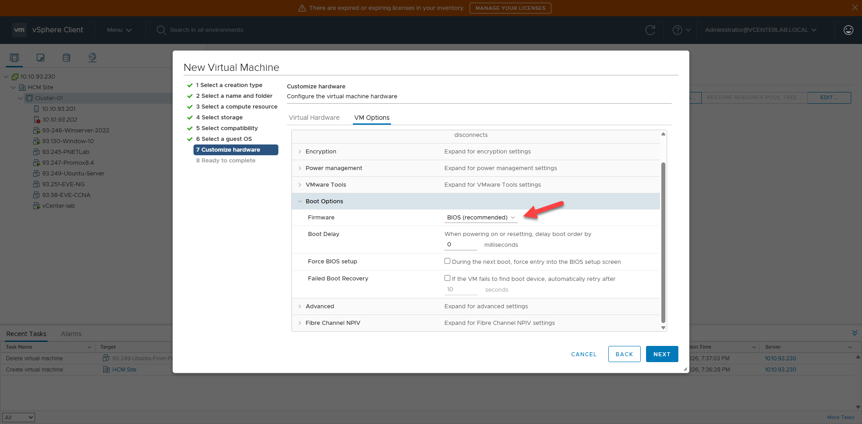862x424 pixels.
Task: Switch to the VMs and Templates inventory icon
Action: tap(40, 57)
